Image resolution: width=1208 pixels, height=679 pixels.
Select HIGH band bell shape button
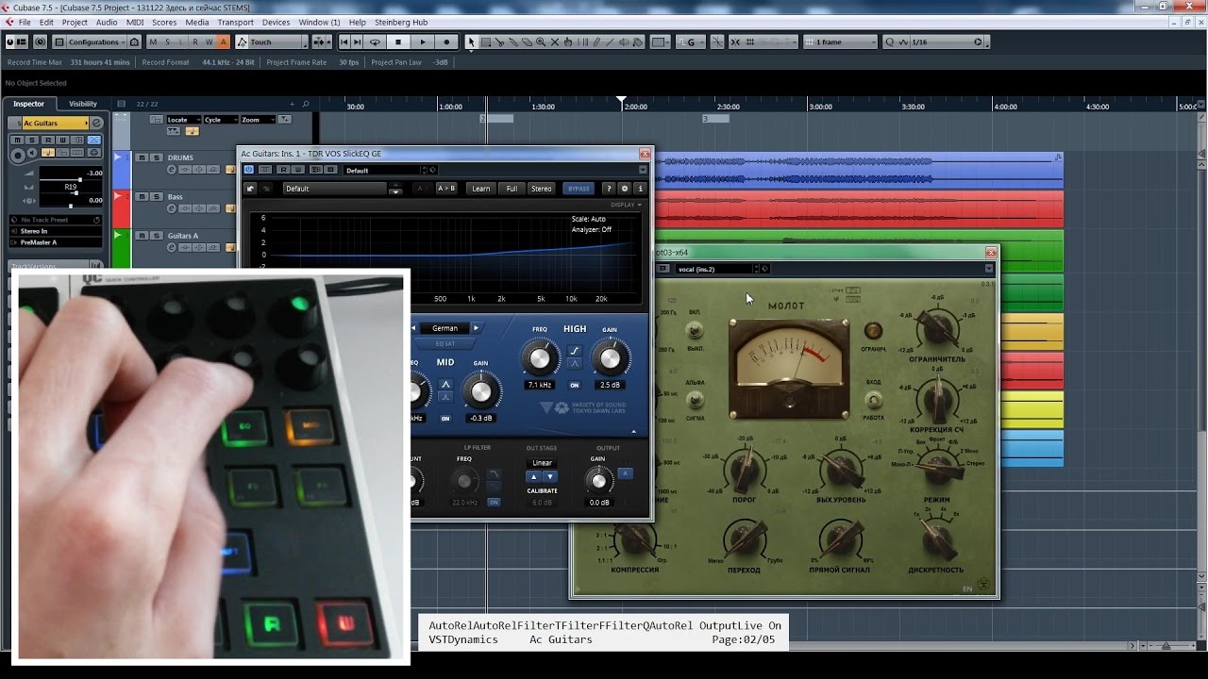[x=575, y=364]
